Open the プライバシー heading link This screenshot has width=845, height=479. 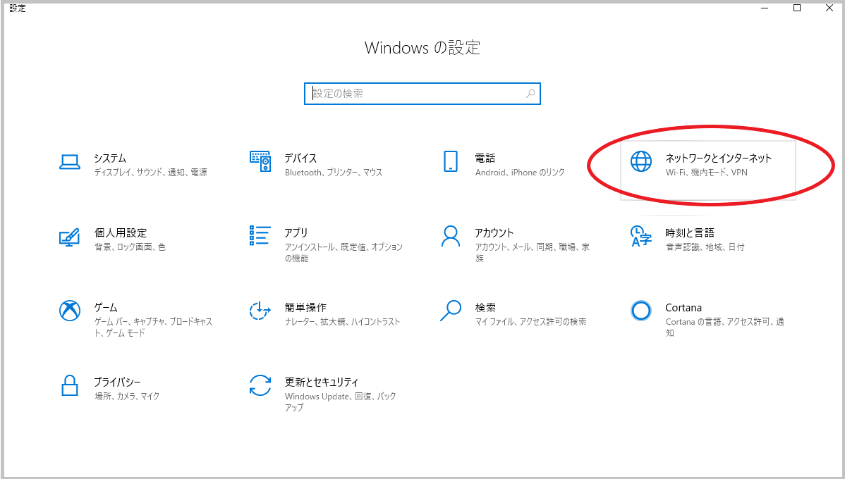coord(117,382)
